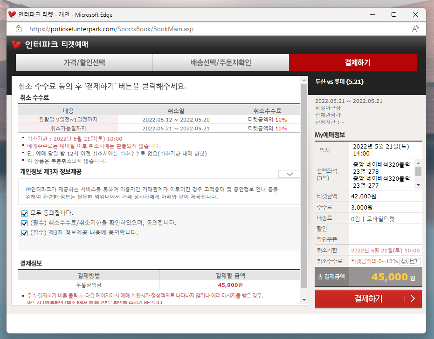The width and height of the screenshot is (434, 339).
Task: Click the red 결제하기 payment button
Action: [368, 298]
